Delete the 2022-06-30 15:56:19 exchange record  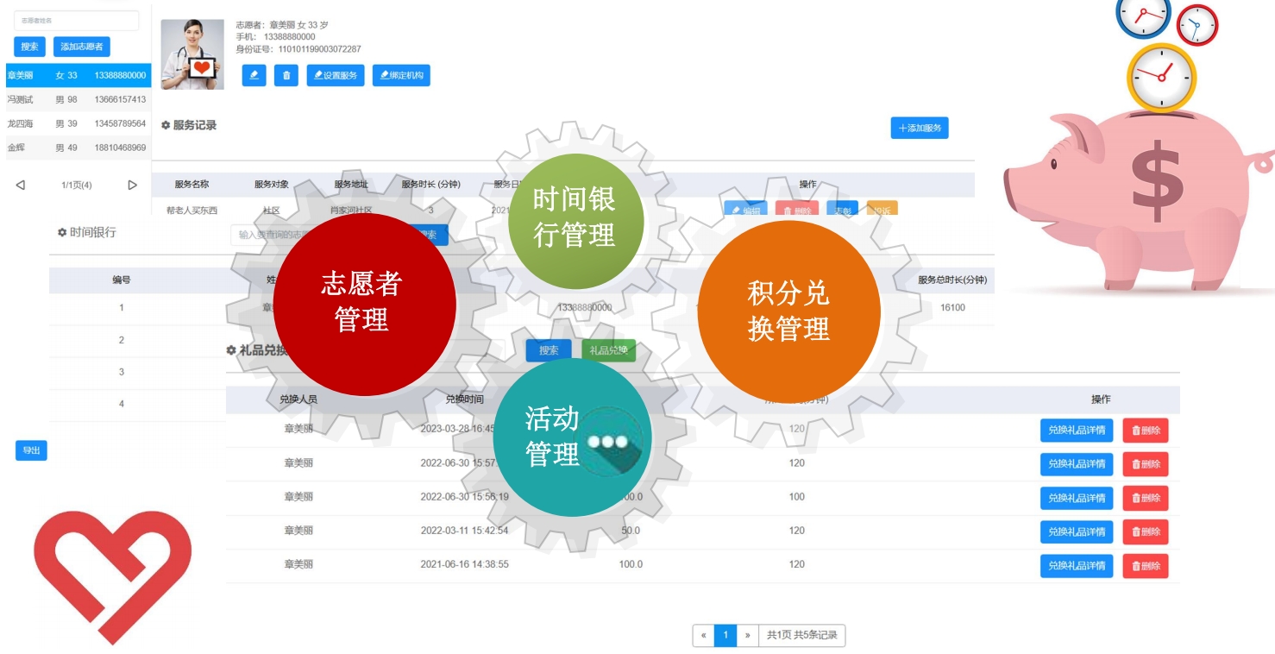[x=1146, y=498]
